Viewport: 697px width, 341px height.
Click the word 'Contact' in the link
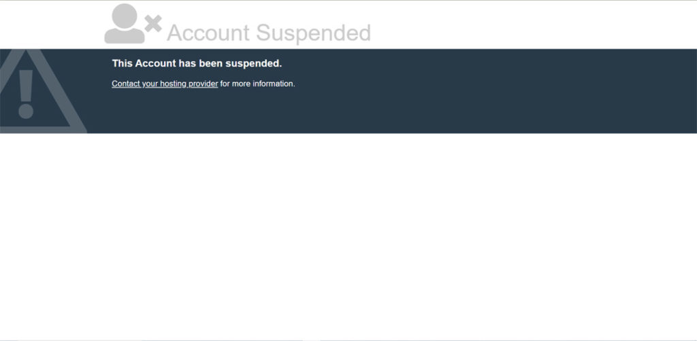pyautogui.click(x=126, y=84)
